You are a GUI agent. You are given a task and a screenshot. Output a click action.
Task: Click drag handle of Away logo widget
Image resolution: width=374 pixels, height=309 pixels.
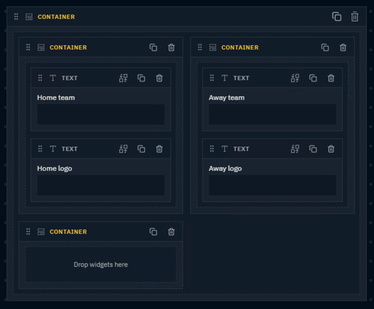[212, 148]
